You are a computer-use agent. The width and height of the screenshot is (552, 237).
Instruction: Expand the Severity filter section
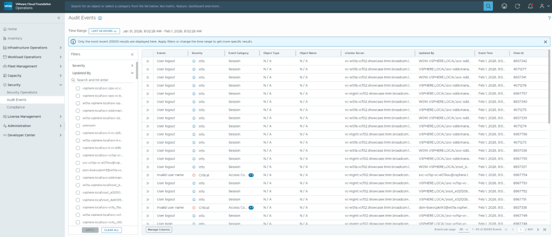pyautogui.click(x=103, y=65)
